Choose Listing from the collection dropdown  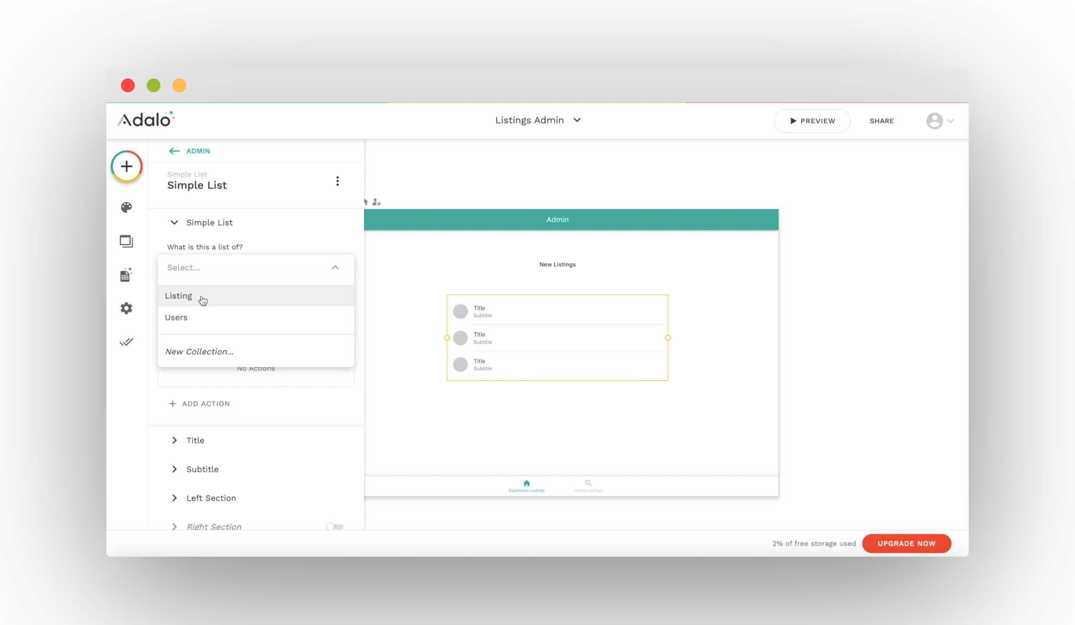point(179,296)
